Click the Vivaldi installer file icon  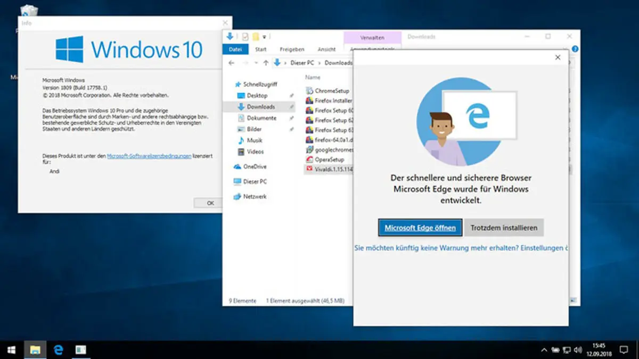309,169
